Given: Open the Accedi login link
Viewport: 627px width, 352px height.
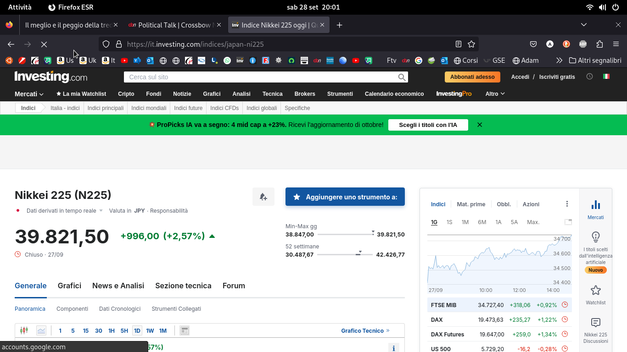Looking at the screenshot, I should pos(520,77).
